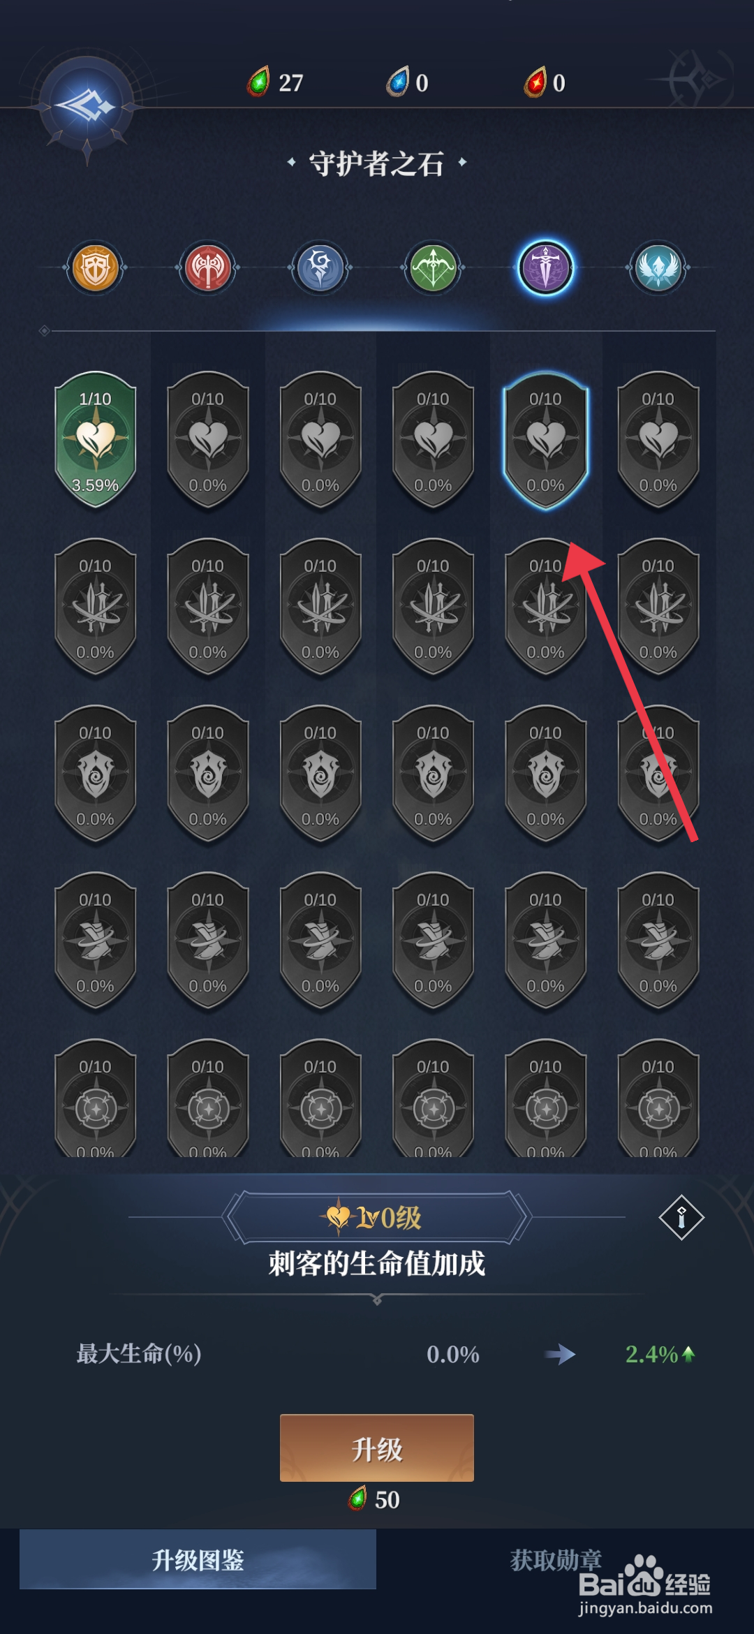
Task: Tap the blue gem currency counter
Action: coord(408,82)
